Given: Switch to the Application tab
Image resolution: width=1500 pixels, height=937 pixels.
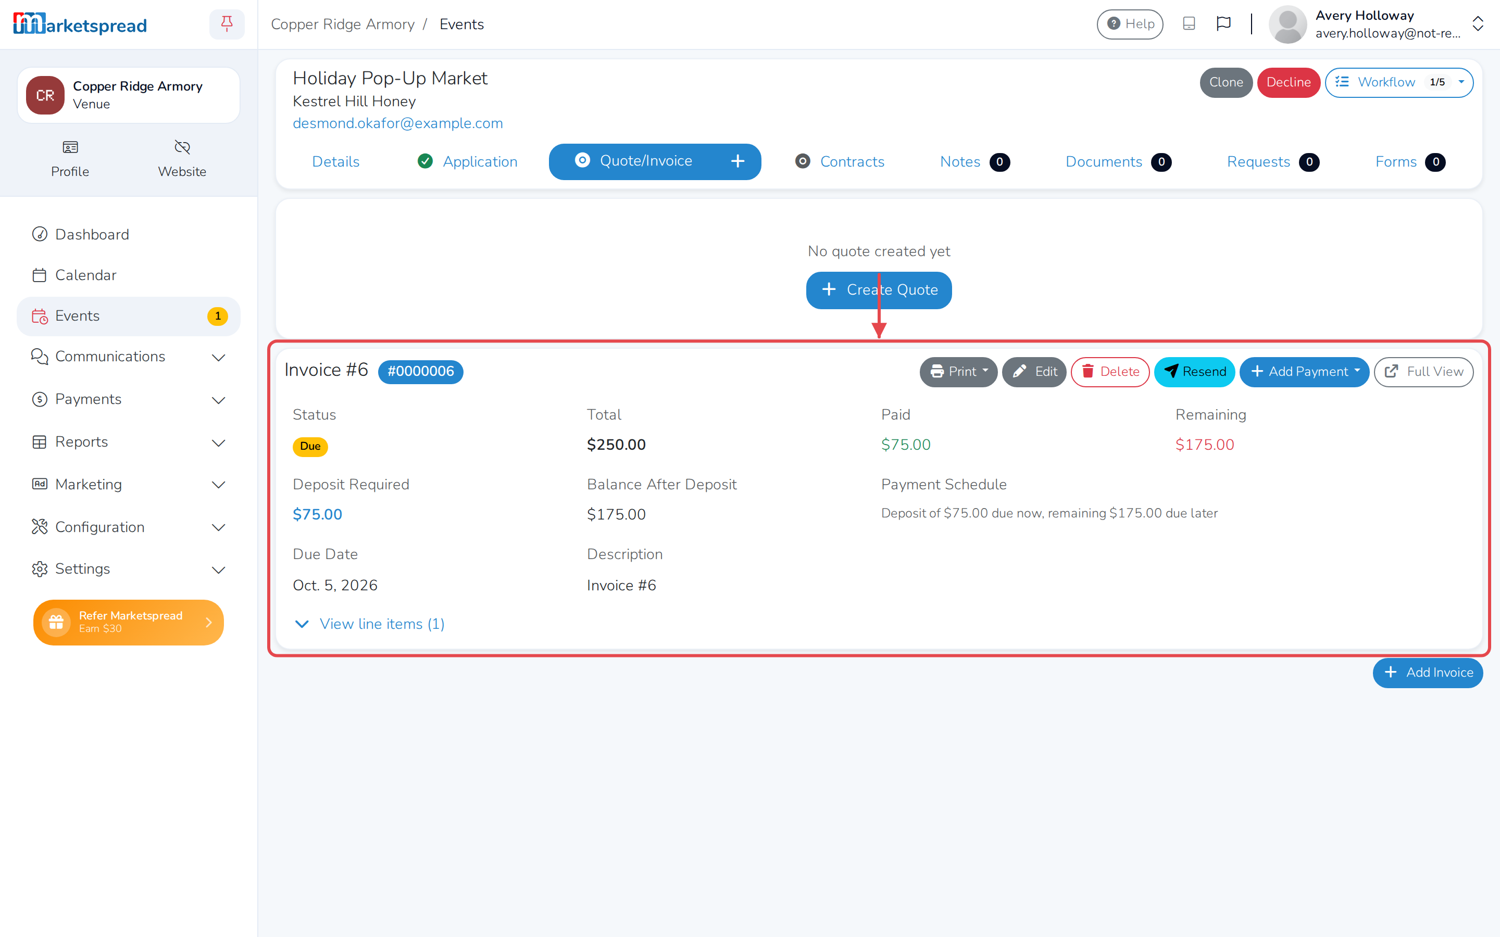Looking at the screenshot, I should tap(467, 162).
